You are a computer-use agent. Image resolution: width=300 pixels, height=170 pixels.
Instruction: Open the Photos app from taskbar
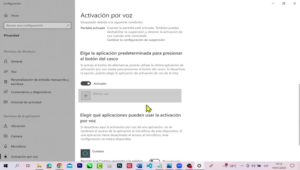[x=169, y=166]
